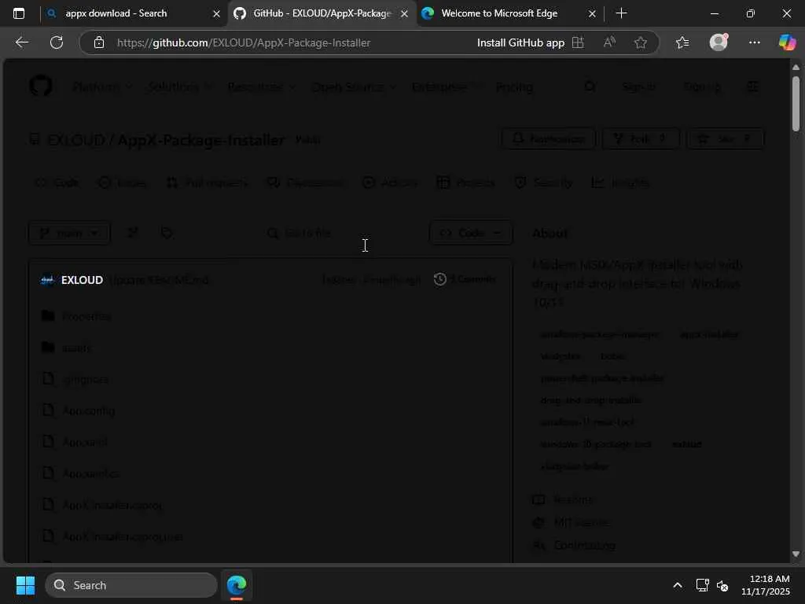Image resolution: width=805 pixels, height=604 pixels.
Task: Open the branches icon next to main
Action: pyautogui.click(x=132, y=233)
